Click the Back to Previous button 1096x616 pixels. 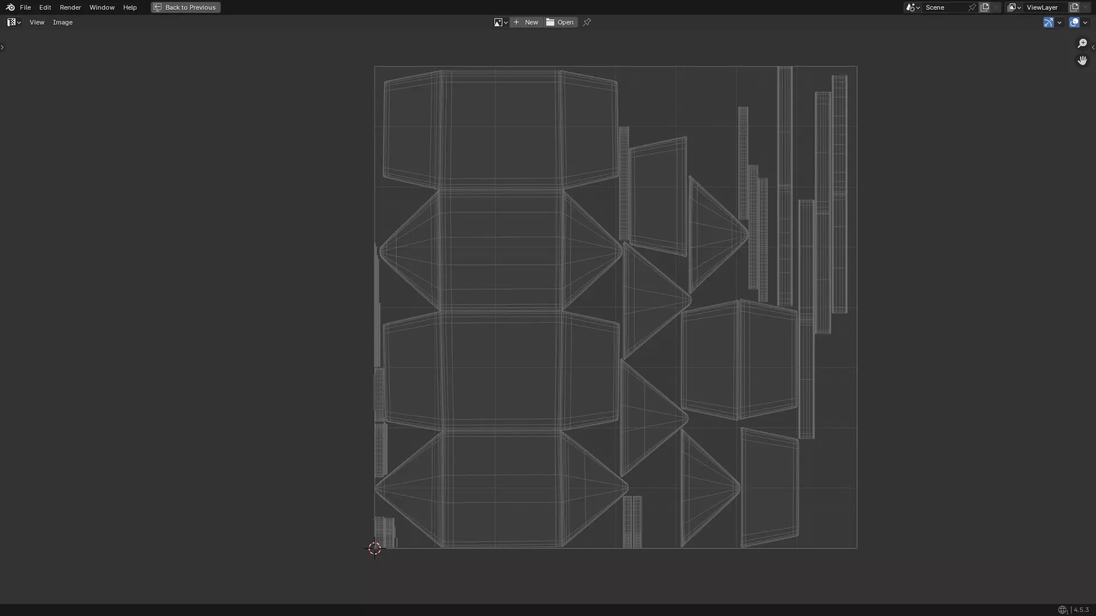click(186, 7)
